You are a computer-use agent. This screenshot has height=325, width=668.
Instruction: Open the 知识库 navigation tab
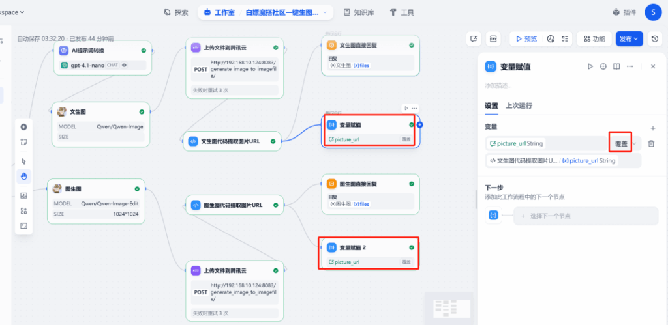coord(359,12)
